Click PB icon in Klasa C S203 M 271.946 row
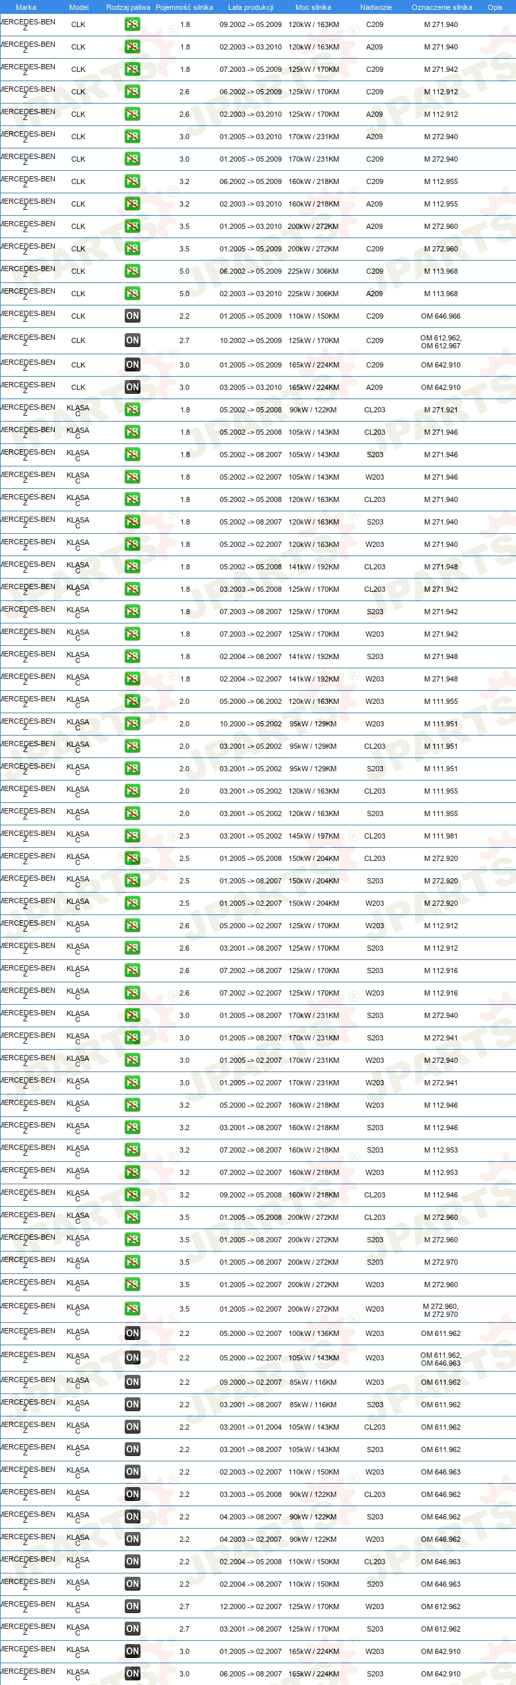This screenshot has height=1685, width=516. coord(133,455)
